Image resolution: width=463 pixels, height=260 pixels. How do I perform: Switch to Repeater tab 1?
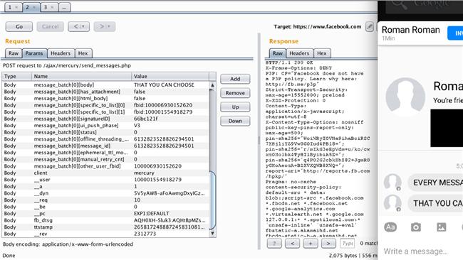pyautogui.click(x=14, y=7)
